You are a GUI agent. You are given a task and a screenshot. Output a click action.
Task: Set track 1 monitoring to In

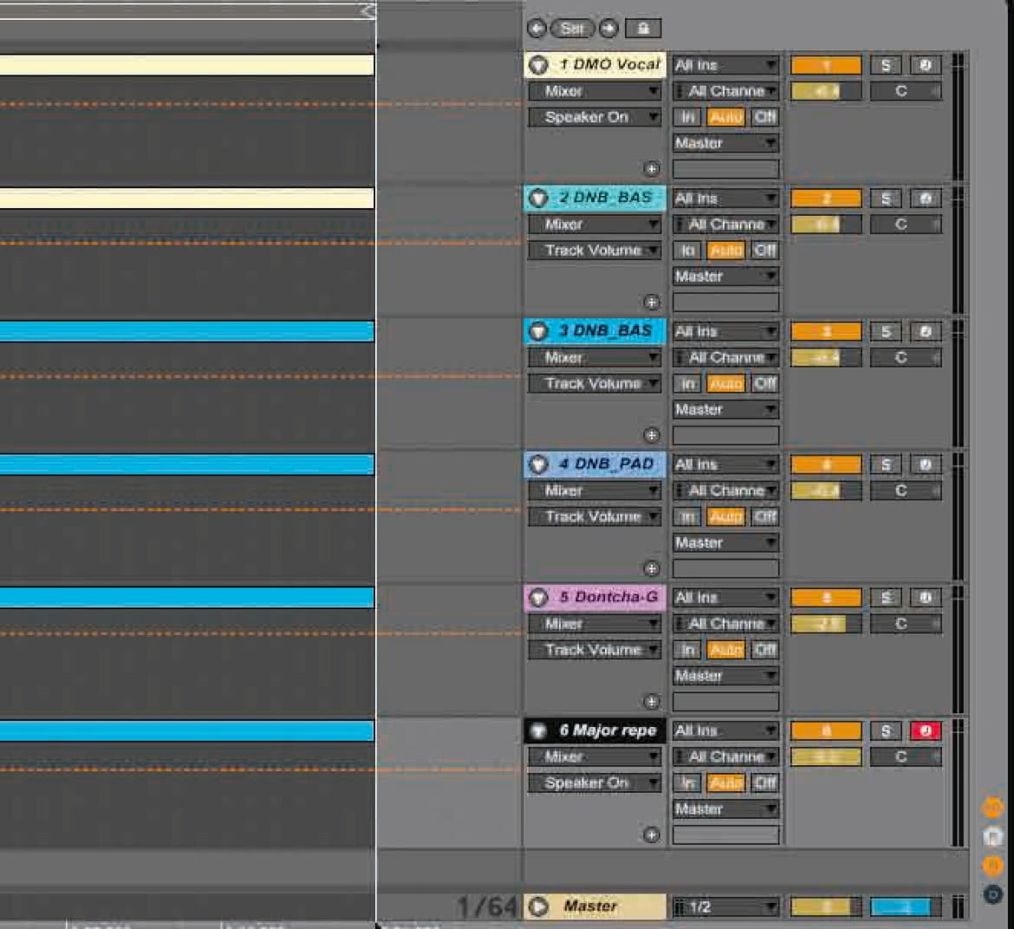coord(687,117)
